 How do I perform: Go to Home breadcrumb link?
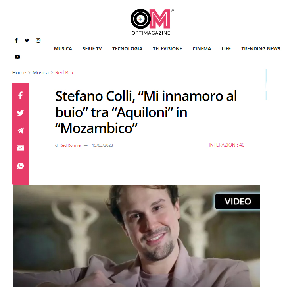[x=19, y=73]
